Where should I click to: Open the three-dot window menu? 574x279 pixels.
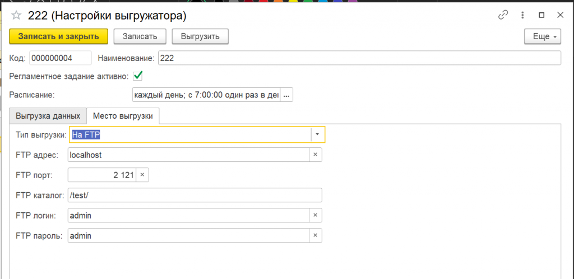coord(523,15)
